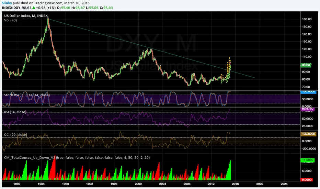Click the 90.00 price axis label

(307, 72)
